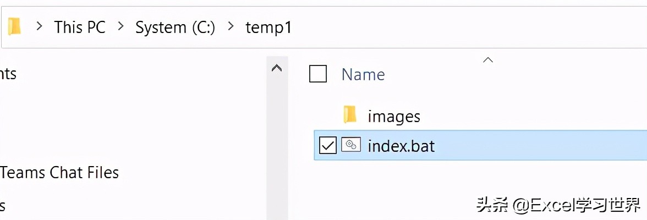
Task: Click the index.bat file name
Action: 401,146
